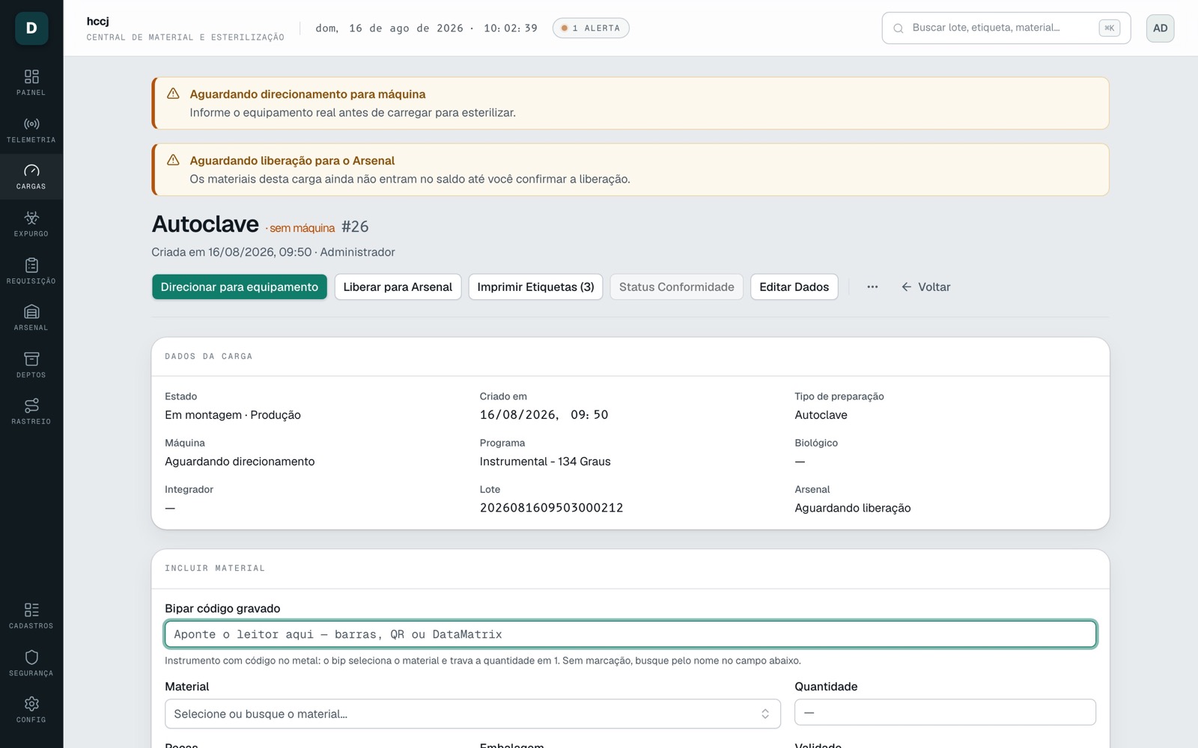This screenshot has width=1198, height=748.
Task: Open the 1 Alerta badge
Action: 591,28
